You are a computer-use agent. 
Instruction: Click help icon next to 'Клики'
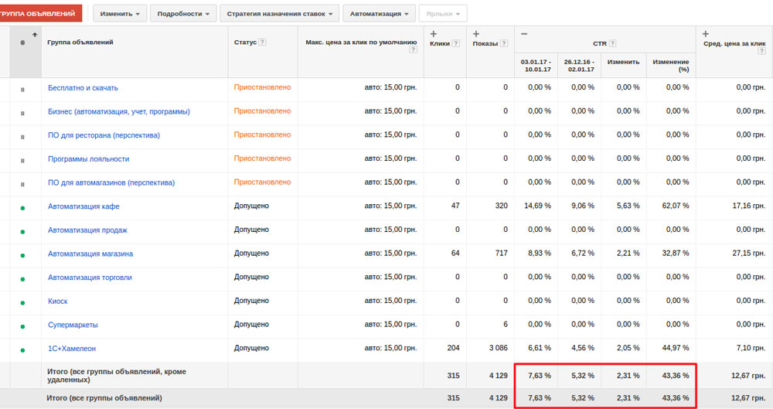click(x=456, y=43)
